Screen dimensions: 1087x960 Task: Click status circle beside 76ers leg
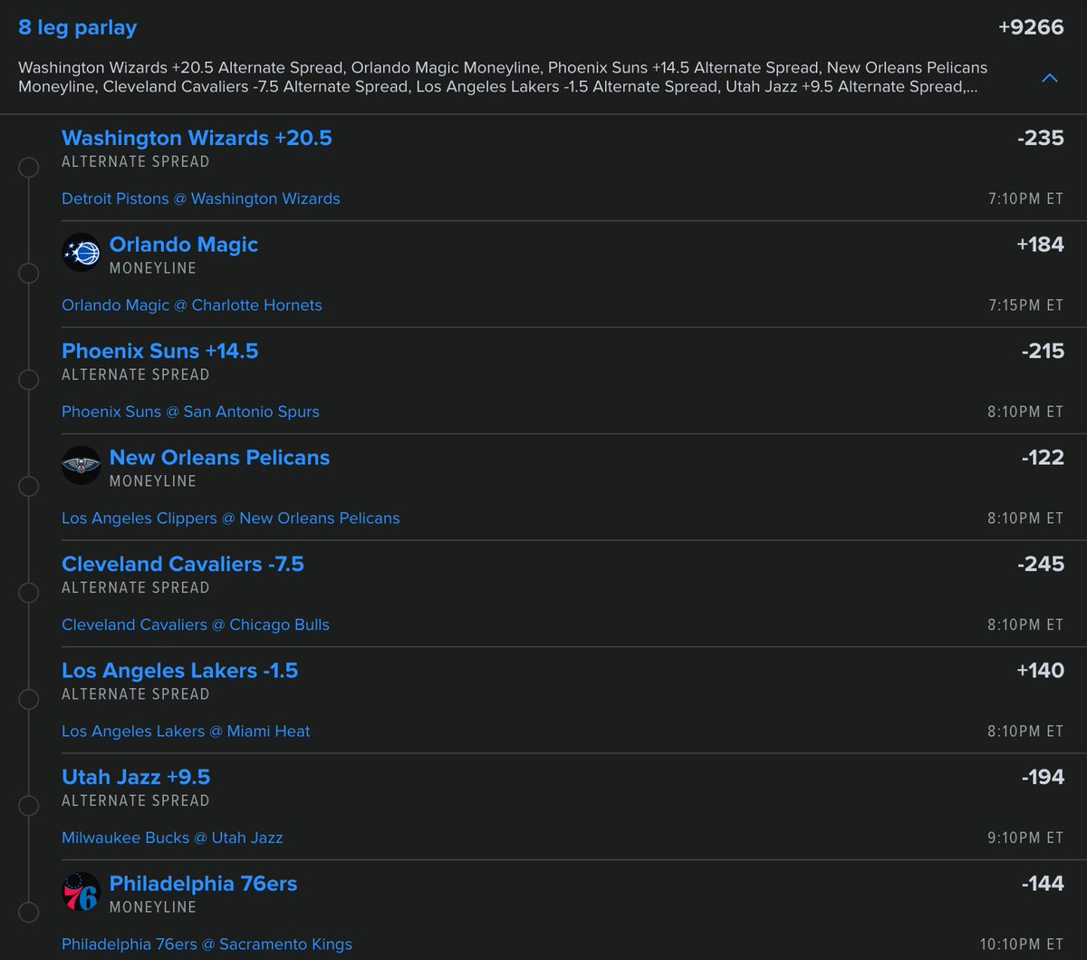point(29,912)
